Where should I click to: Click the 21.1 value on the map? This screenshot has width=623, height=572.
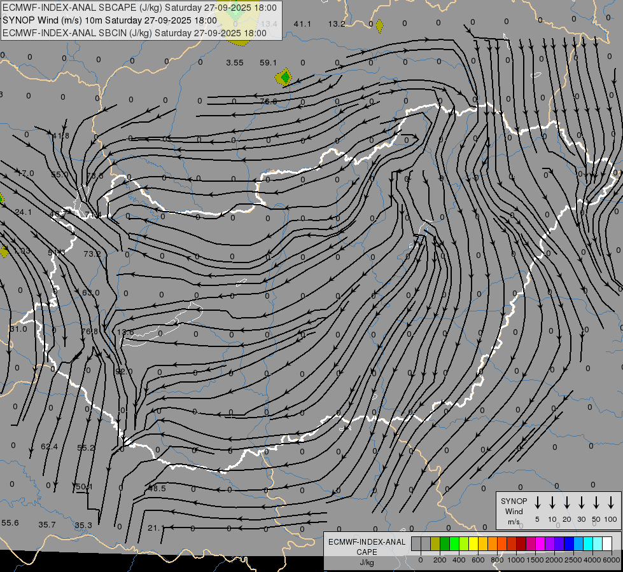click(x=155, y=528)
